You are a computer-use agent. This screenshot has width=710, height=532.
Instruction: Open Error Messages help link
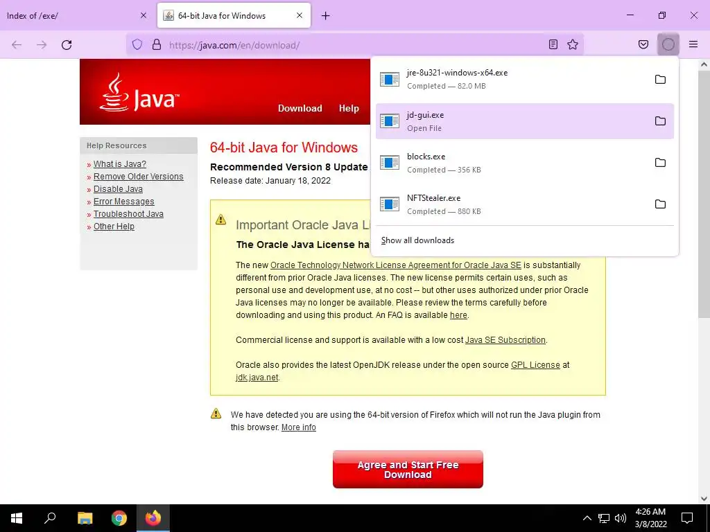pyautogui.click(x=123, y=202)
